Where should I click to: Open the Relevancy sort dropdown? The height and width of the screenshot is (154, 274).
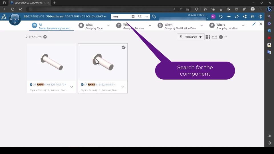(191, 37)
